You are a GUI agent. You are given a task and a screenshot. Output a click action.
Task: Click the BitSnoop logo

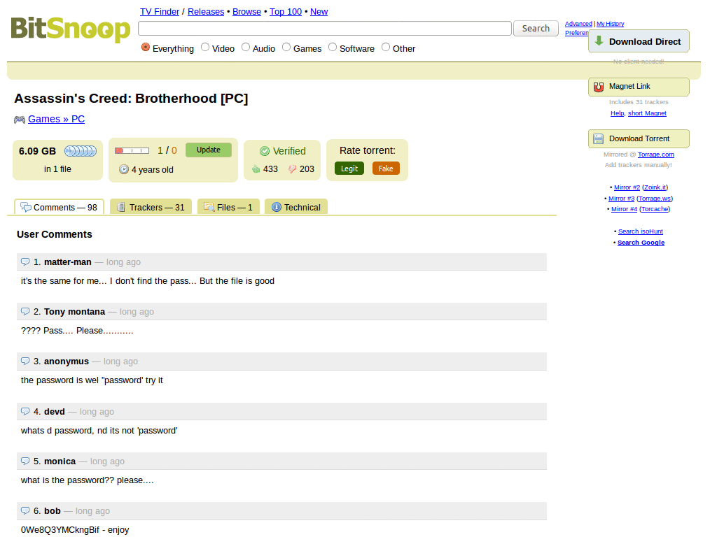tap(71, 29)
